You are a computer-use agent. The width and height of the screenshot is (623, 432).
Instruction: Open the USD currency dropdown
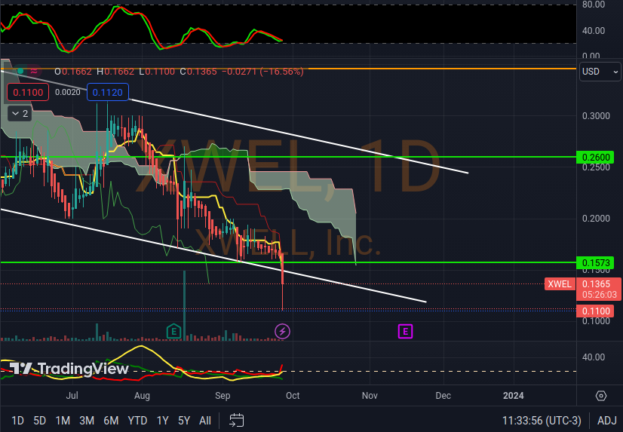(x=600, y=72)
